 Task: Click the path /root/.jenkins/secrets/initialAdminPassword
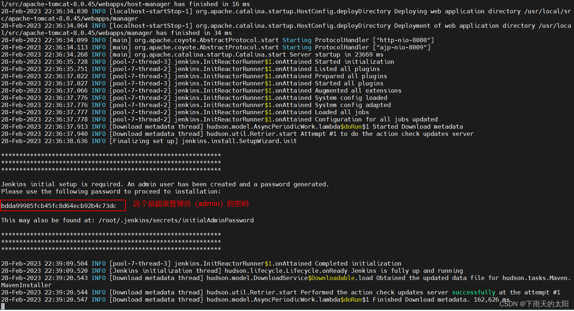[176, 220]
